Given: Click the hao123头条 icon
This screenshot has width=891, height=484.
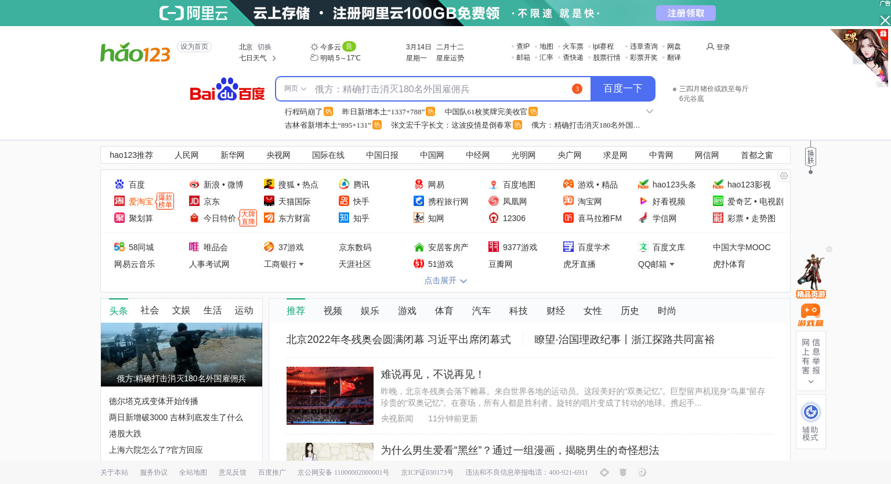Looking at the screenshot, I should [x=643, y=184].
